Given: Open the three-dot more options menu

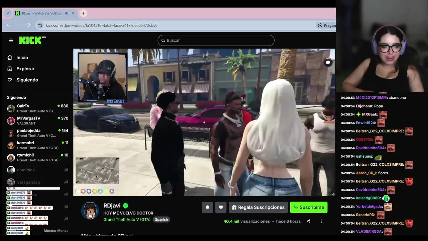Looking at the screenshot, I should coord(322,221).
